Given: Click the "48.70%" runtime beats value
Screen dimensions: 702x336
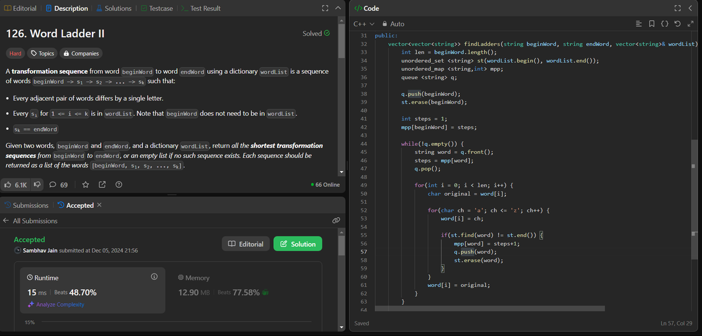Looking at the screenshot, I should (83, 292).
